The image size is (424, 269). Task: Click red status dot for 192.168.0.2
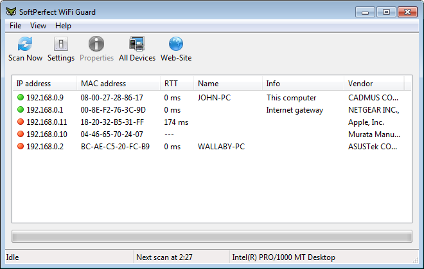coord(21,147)
